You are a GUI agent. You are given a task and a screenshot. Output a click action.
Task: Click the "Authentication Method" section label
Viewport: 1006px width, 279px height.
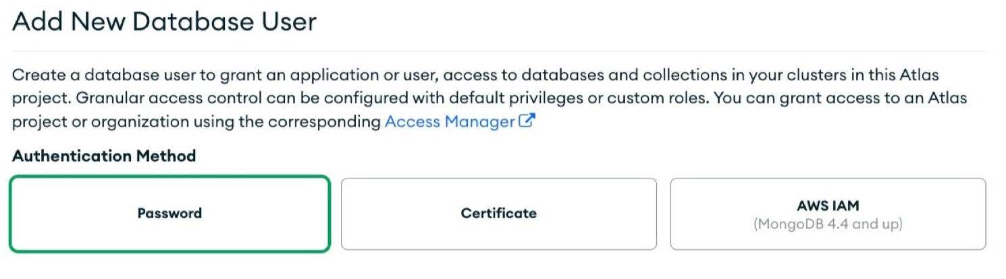coord(104,156)
